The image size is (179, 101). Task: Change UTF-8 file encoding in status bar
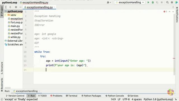tap(126, 99)
